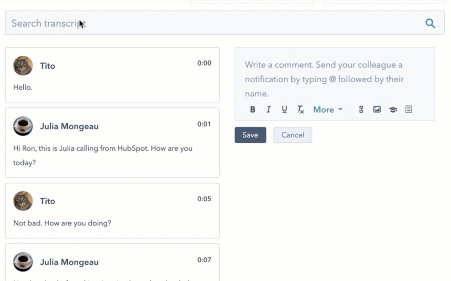Image resolution: width=451 pixels, height=281 pixels.
Task: Jump to Tito's 0:00 timestamp
Action: point(204,63)
